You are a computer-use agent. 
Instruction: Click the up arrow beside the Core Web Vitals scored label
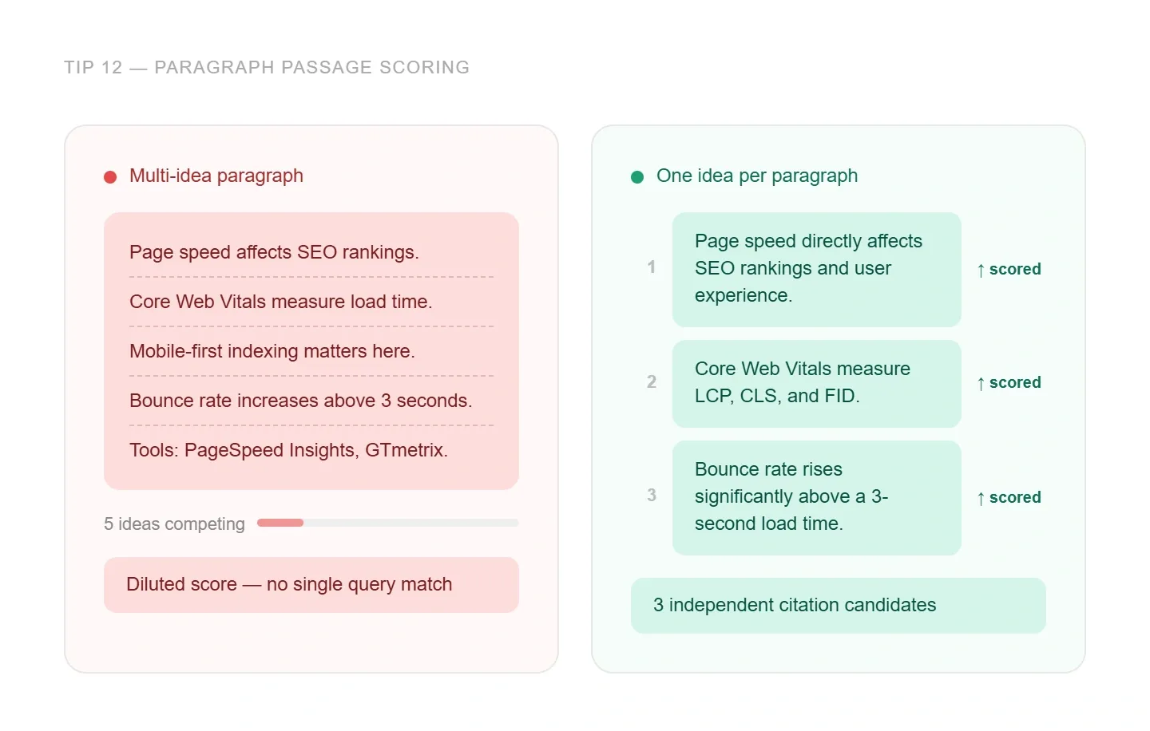point(981,383)
